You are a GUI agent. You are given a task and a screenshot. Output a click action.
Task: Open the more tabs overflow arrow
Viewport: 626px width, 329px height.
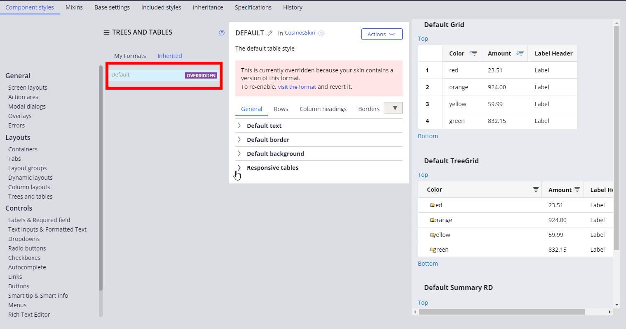pos(393,108)
